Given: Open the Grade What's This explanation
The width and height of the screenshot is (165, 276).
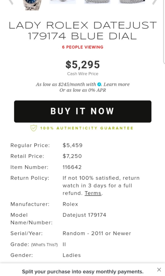Looking at the screenshot, I should pos(45,245).
